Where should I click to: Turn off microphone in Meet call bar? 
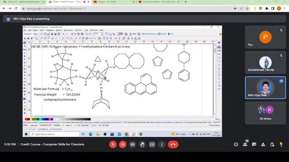tap(113, 144)
